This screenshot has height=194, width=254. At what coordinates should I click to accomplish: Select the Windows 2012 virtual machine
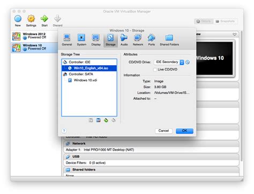pyautogui.click(x=34, y=36)
